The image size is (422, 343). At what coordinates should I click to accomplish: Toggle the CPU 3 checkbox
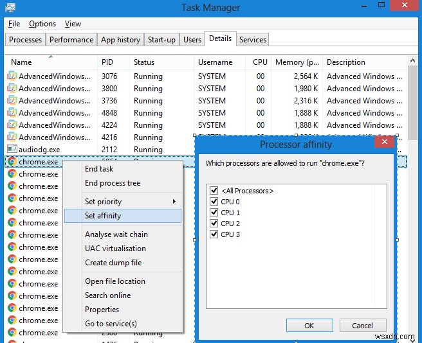214,234
